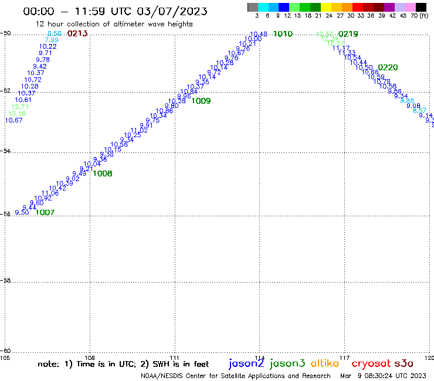Select the 9.71 wave height reading
434x381 pixels.
45,53
